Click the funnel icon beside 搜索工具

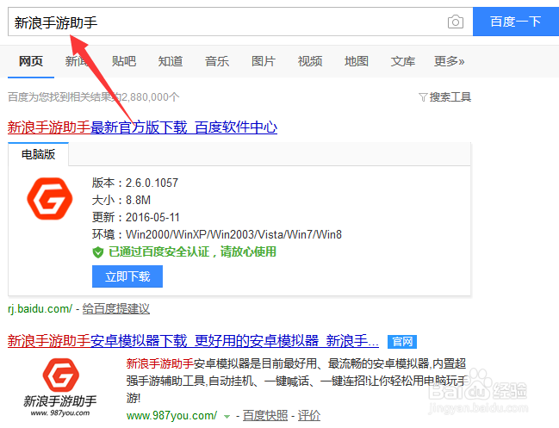click(x=423, y=97)
